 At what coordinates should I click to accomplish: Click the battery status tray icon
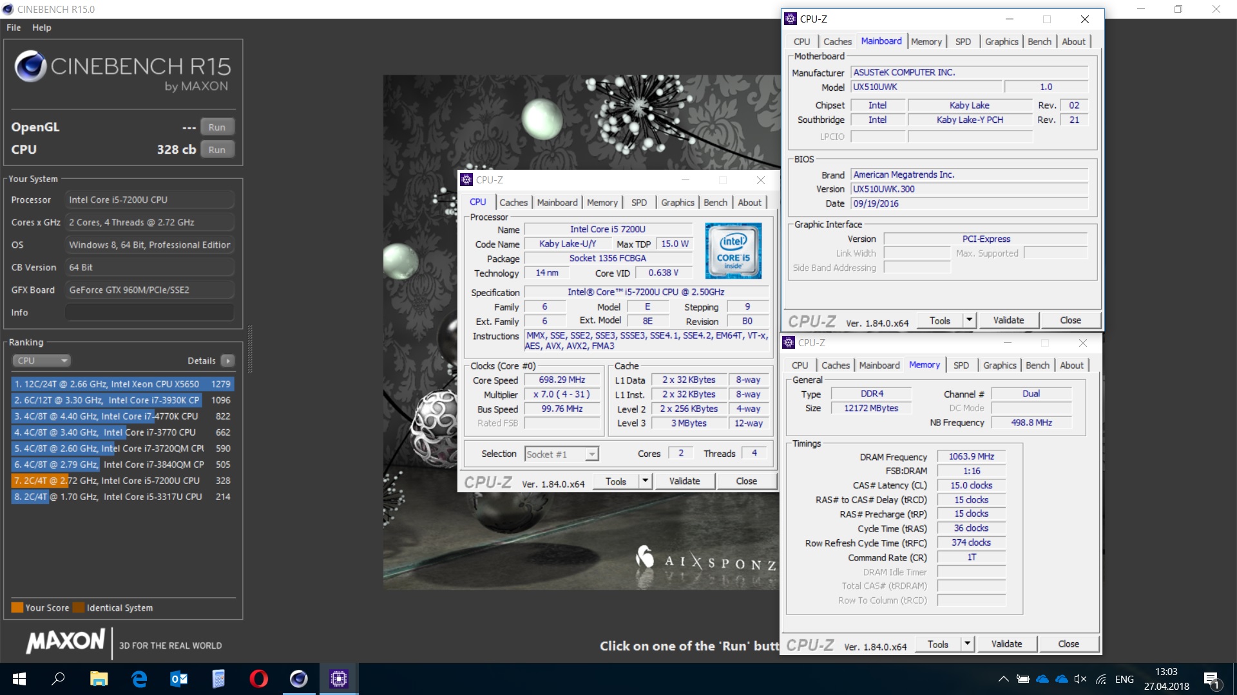point(1022,679)
